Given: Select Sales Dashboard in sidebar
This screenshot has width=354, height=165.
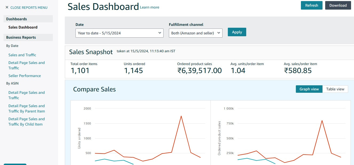Looking at the screenshot, I should (23, 27).
